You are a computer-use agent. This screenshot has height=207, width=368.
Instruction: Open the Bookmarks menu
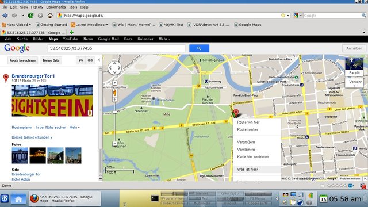56,7
